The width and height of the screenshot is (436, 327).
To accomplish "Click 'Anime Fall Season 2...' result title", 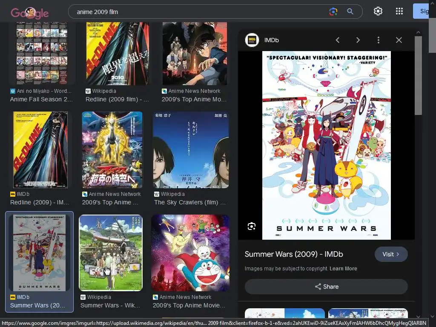I will tap(41, 99).
